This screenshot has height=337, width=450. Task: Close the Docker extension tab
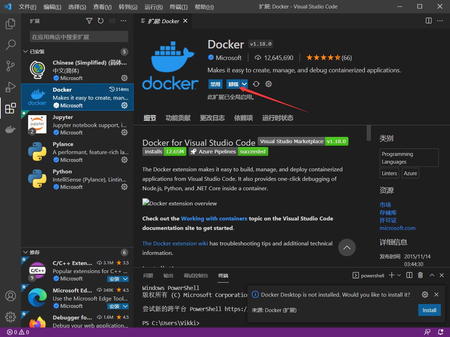(185, 21)
